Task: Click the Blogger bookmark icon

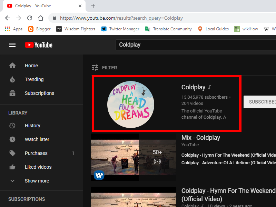Action: point(31,29)
